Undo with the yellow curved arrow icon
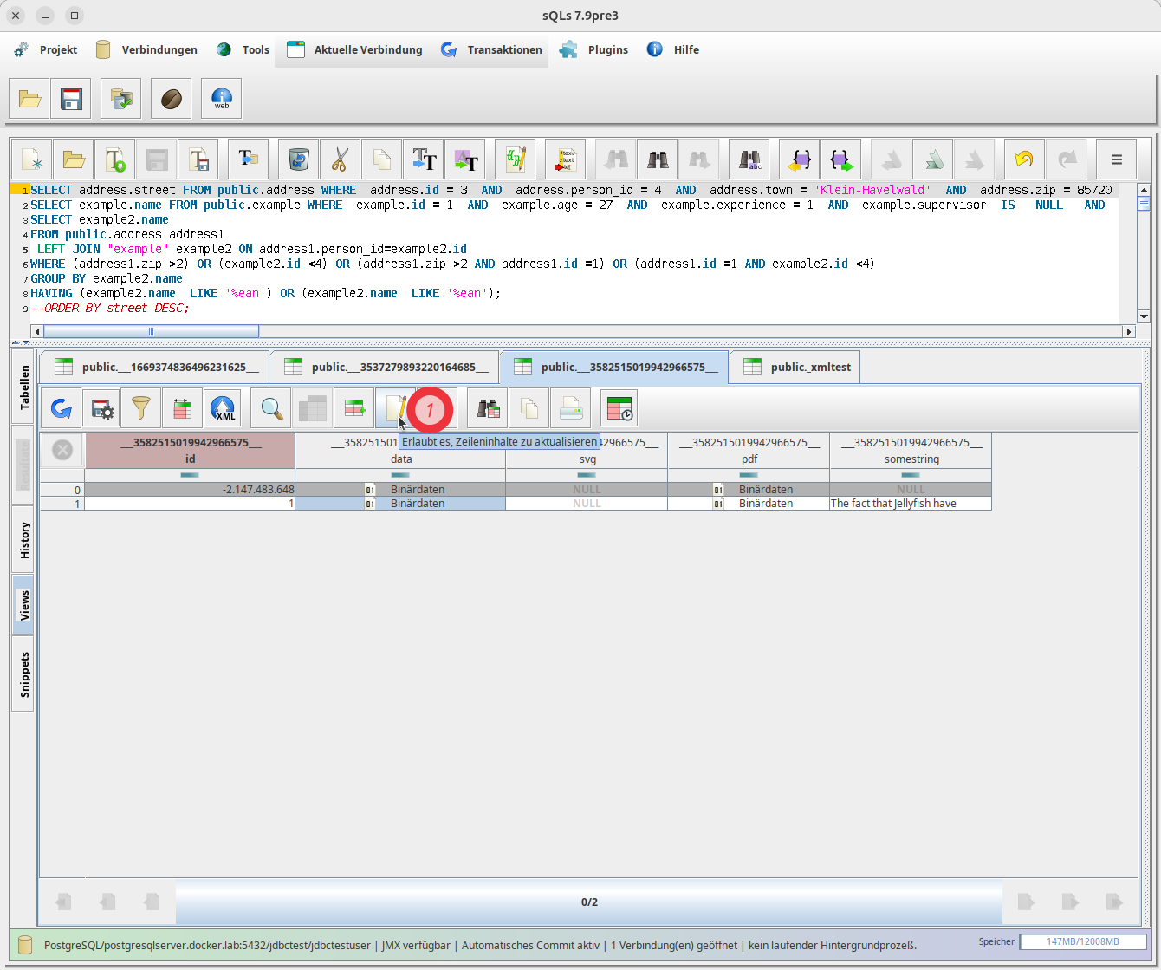Image resolution: width=1161 pixels, height=970 pixels. coord(1025,159)
